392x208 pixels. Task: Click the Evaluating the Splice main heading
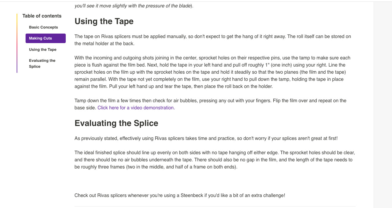click(x=116, y=123)
